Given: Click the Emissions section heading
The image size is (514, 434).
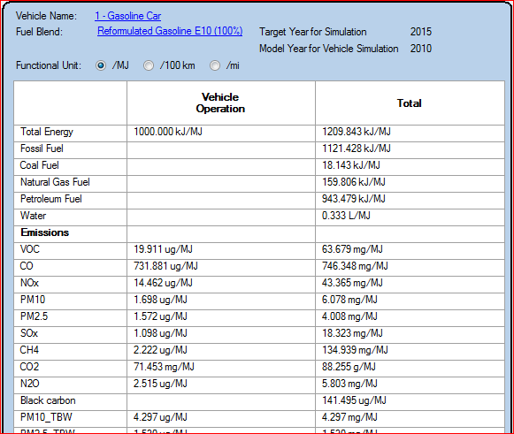Looking at the screenshot, I should coord(45,232).
